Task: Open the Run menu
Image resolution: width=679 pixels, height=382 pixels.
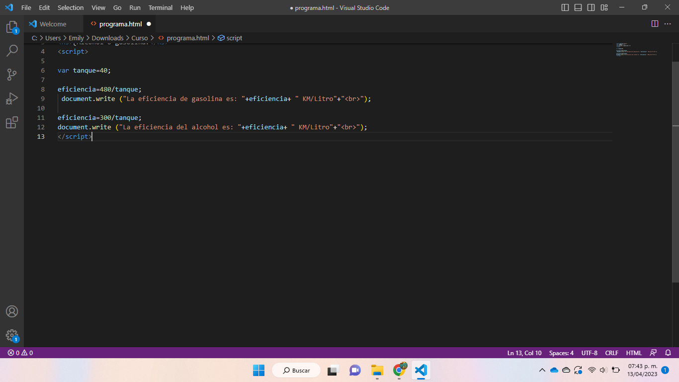Action: click(135, 7)
